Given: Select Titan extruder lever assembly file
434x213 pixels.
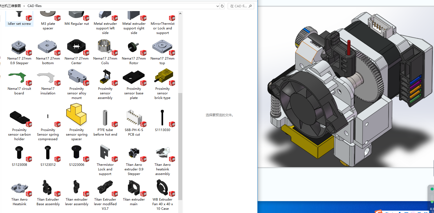Looking at the screenshot, I should point(77,193).
